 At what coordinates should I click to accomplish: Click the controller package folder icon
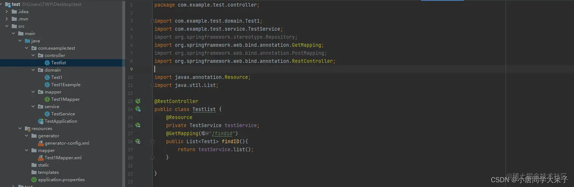41,55
